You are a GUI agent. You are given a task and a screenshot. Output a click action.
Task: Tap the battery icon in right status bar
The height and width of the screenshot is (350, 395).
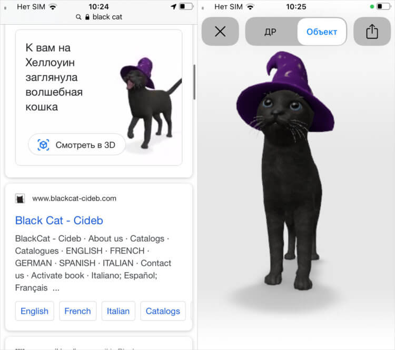tap(383, 6)
